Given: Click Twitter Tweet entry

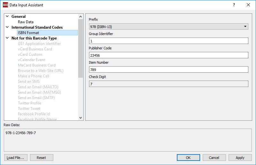Looking at the screenshot, I should click(29, 109).
